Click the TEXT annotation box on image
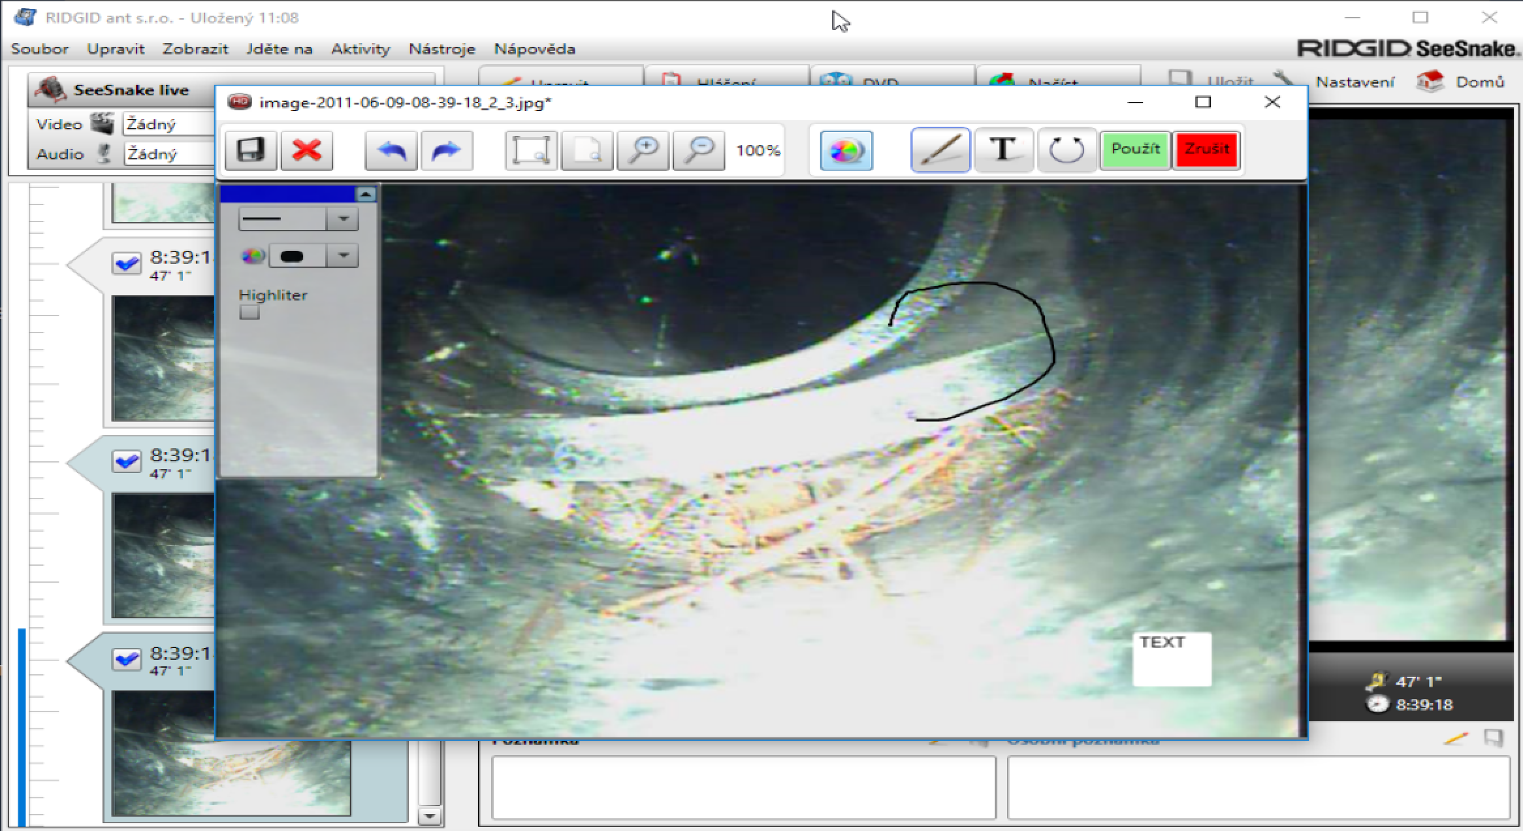 [1172, 659]
